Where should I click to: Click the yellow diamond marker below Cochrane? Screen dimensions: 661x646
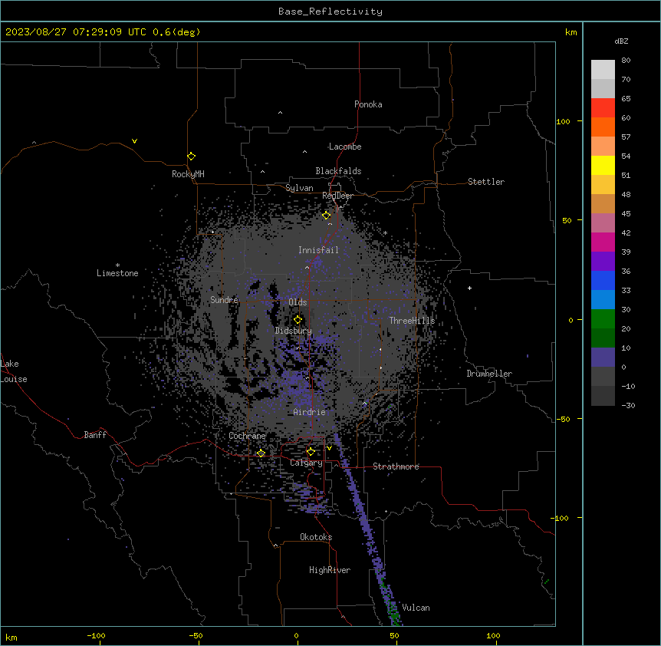point(261,453)
